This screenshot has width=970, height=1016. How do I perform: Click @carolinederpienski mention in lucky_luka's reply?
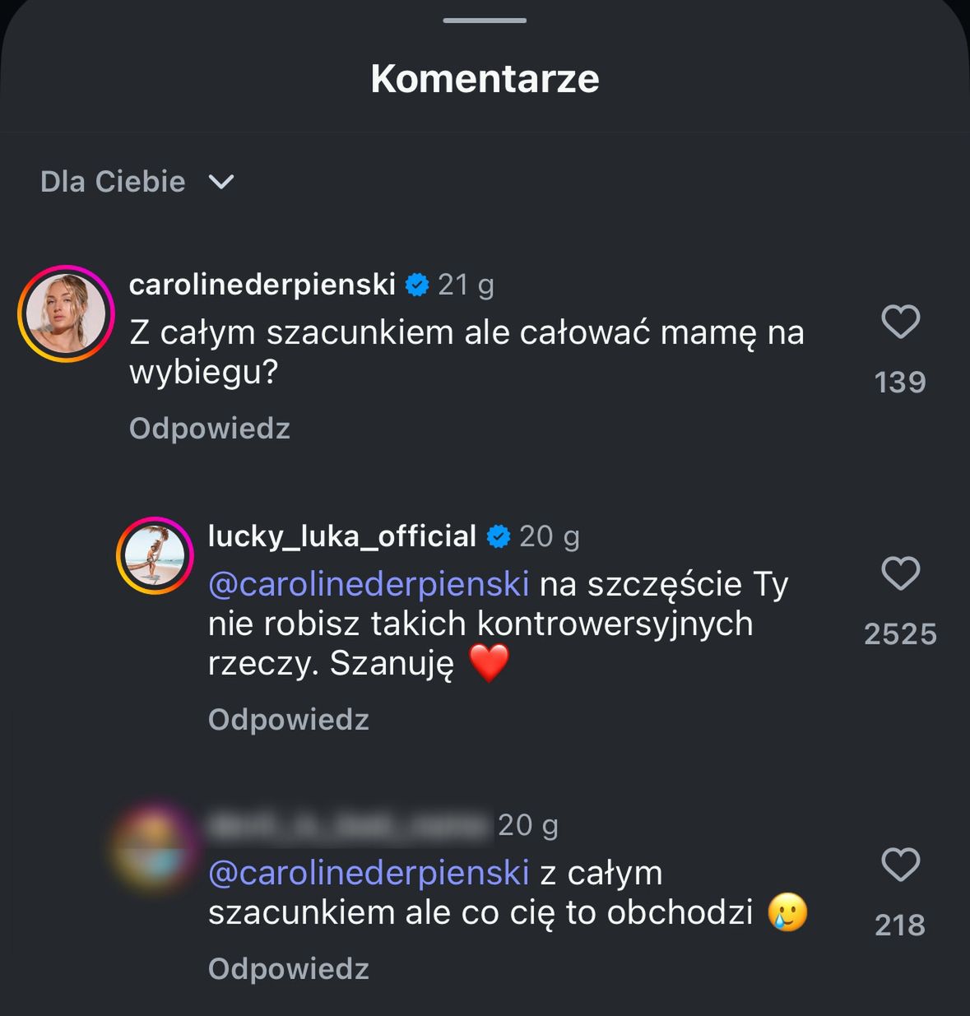click(x=369, y=584)
